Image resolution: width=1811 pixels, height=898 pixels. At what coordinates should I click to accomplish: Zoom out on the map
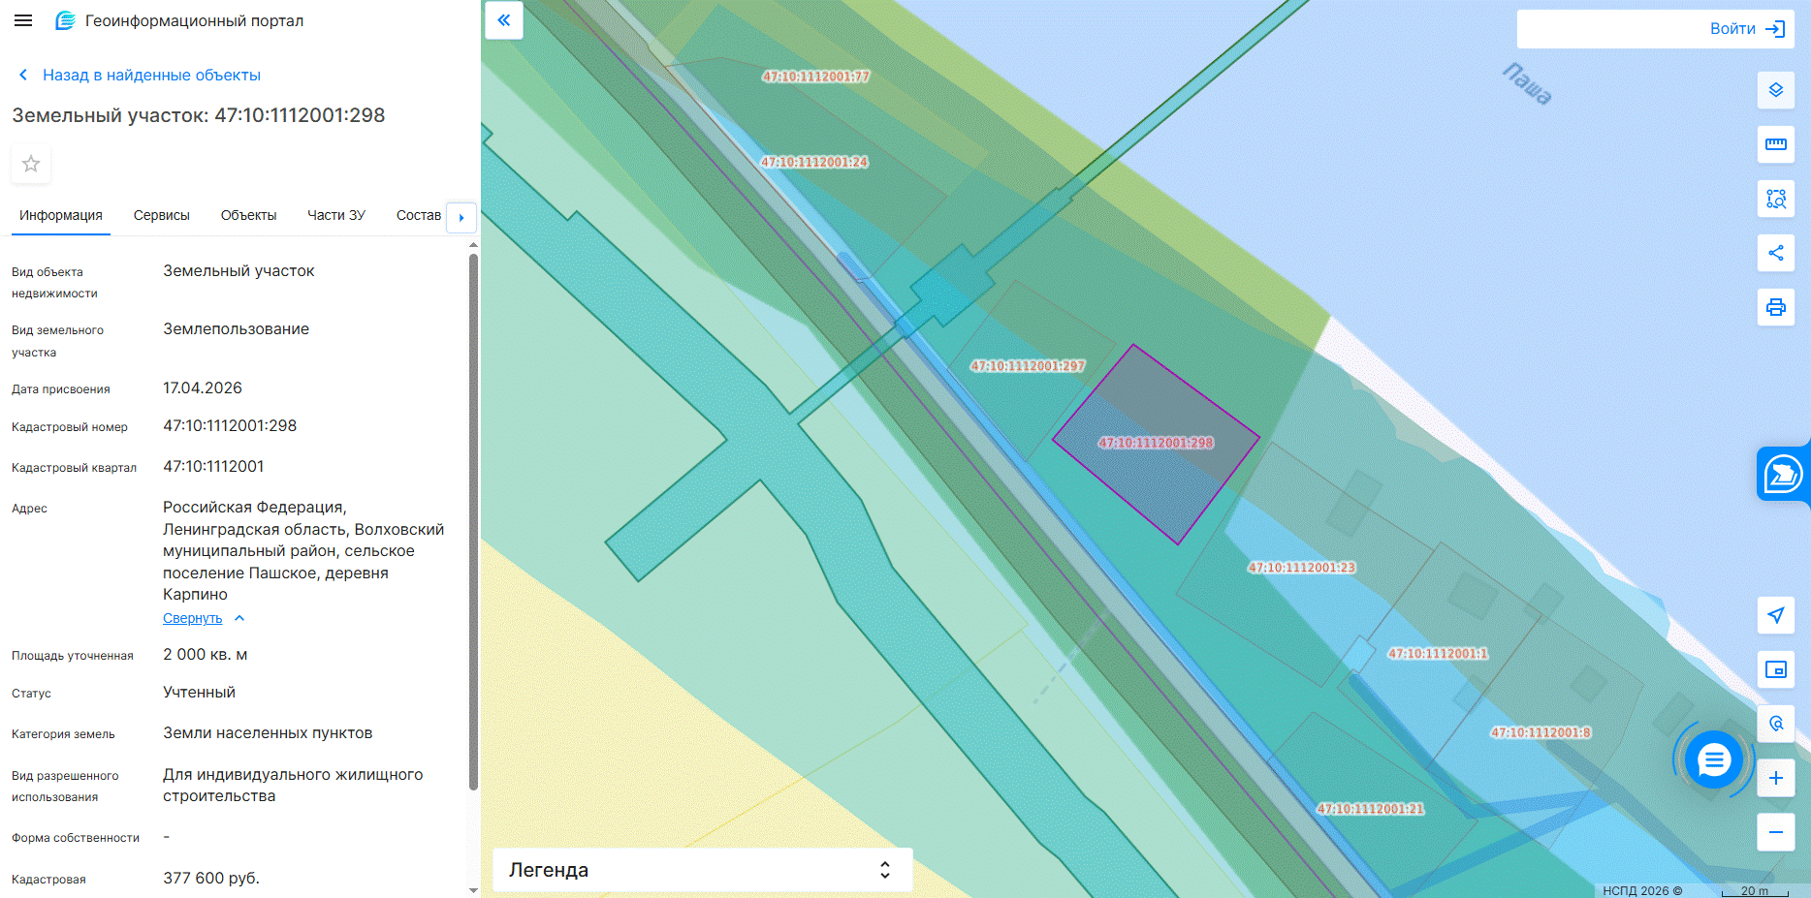click(1776, 832)
